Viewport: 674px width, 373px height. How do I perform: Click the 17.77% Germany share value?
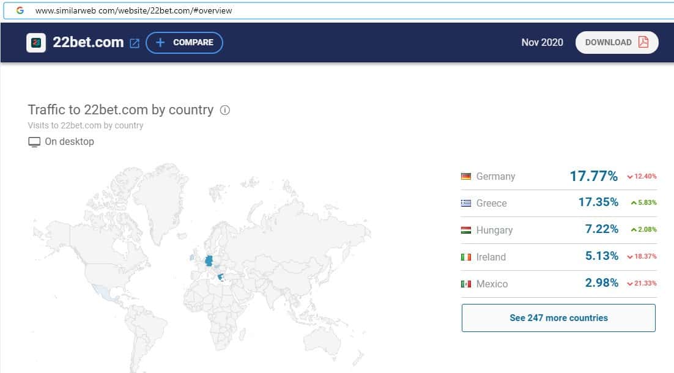click(594, 176)
